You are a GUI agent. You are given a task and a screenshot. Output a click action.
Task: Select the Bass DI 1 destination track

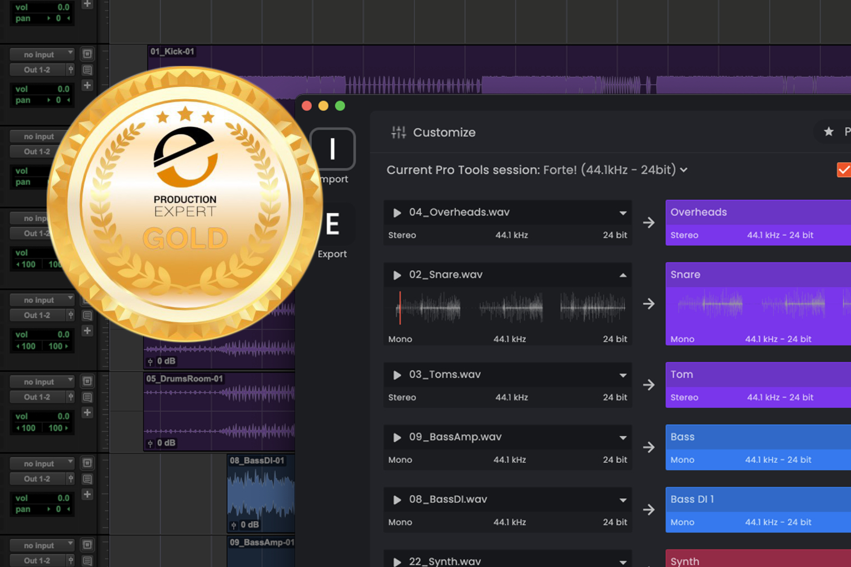click(x=758, y=509)
